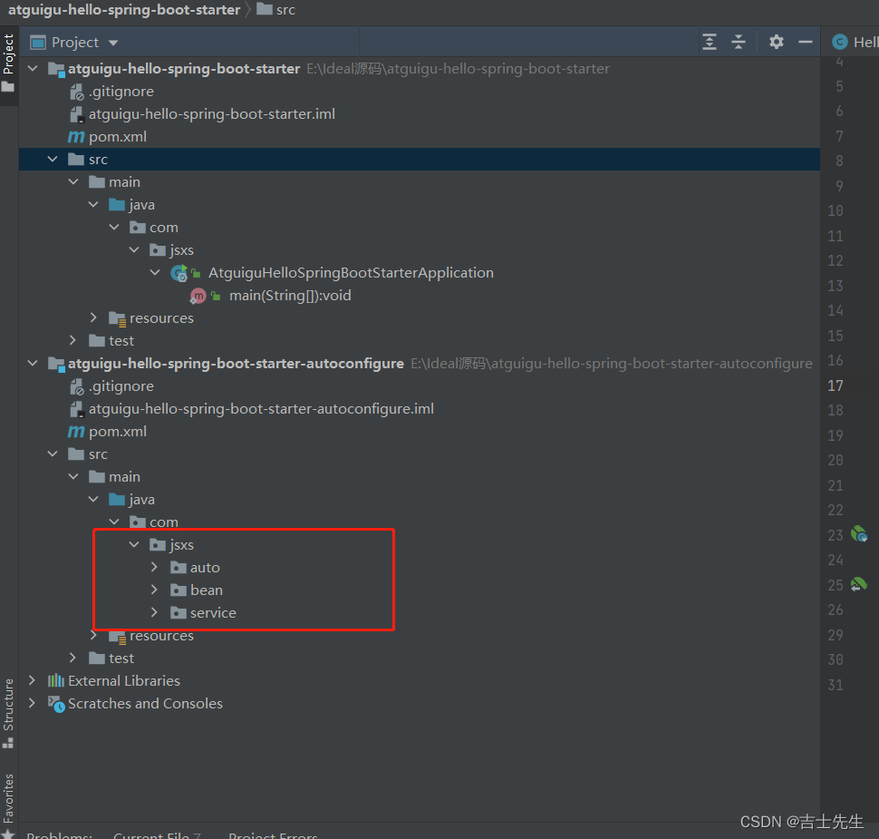The height and width of the screenshot is (839, 879).
Task: Click the method icon beside main(String[])
Action: [x=198, y=296]
